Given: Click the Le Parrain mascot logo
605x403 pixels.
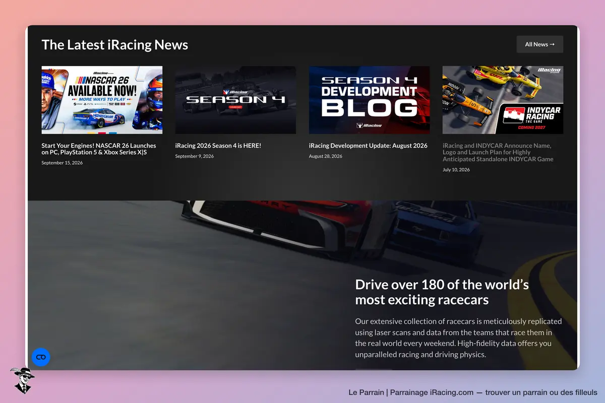Looking at the screenshot, I should pyautogui.click(x=22, y=380).
